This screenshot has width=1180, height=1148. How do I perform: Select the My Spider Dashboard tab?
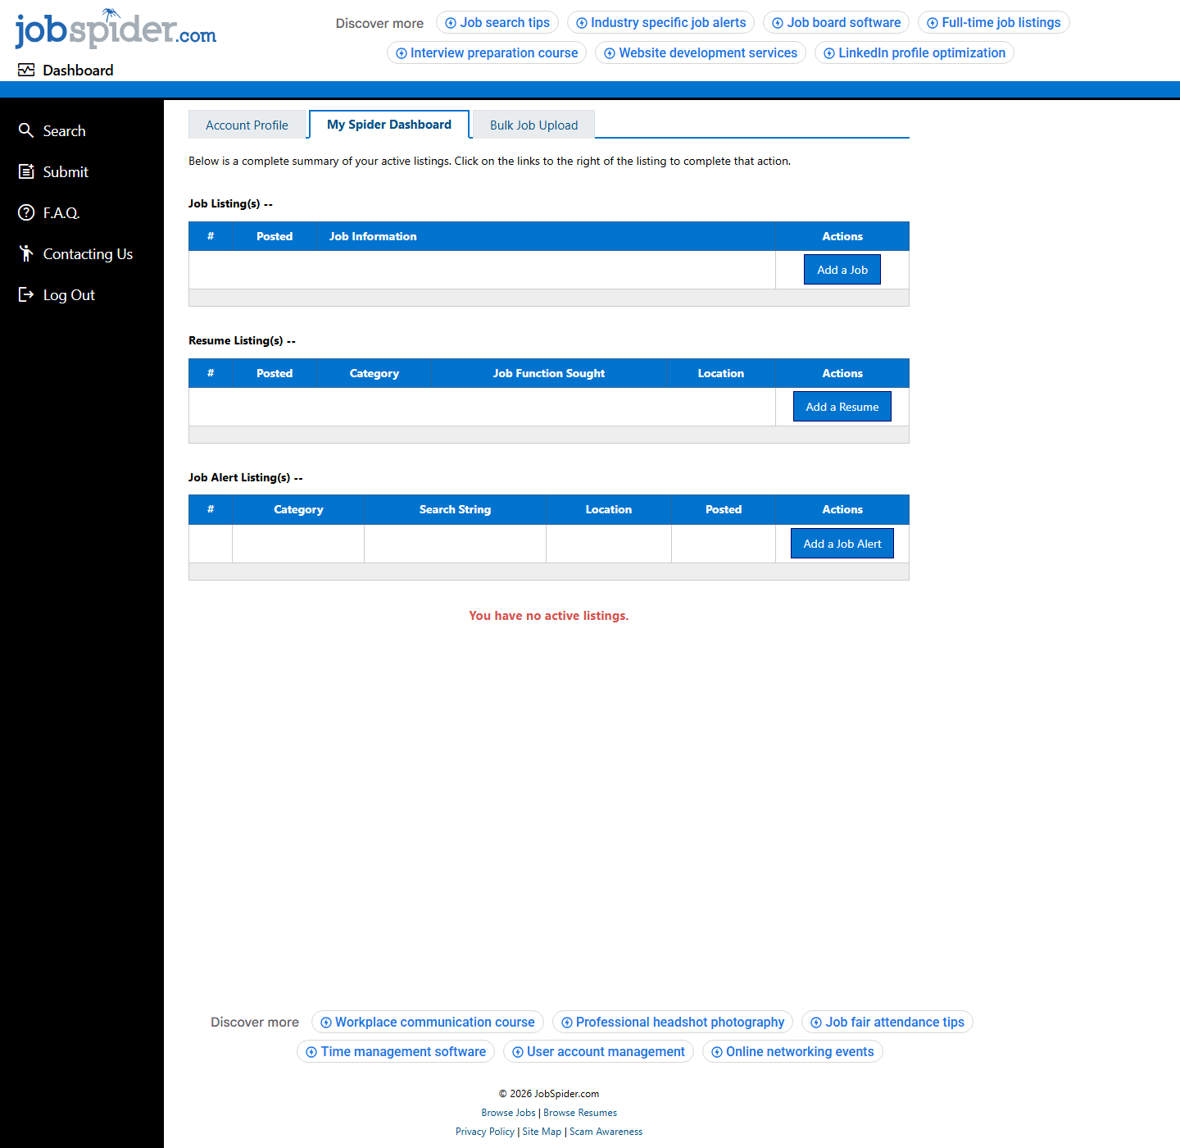[388, 124]
